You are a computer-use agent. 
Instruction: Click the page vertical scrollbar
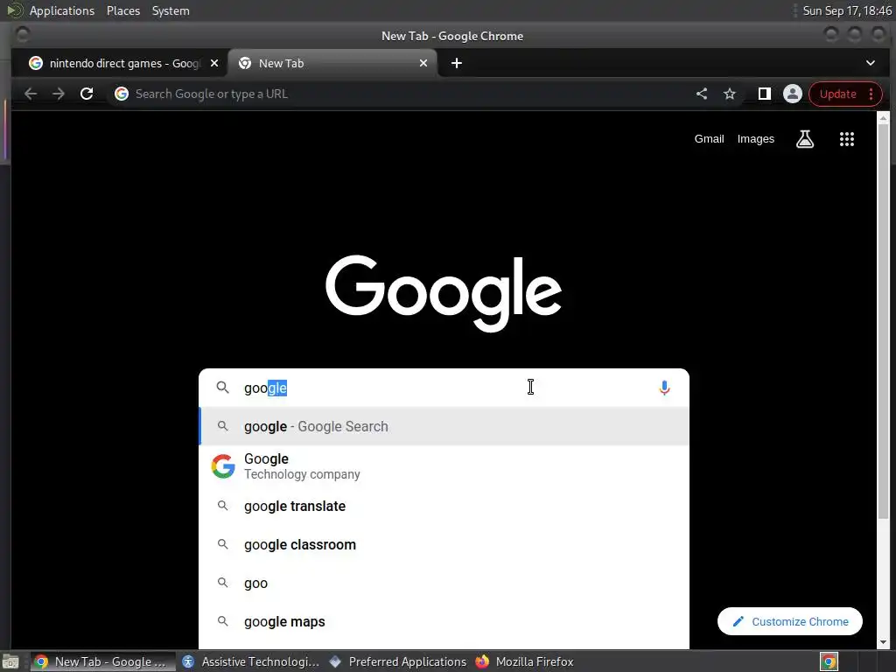click(883, 320)
